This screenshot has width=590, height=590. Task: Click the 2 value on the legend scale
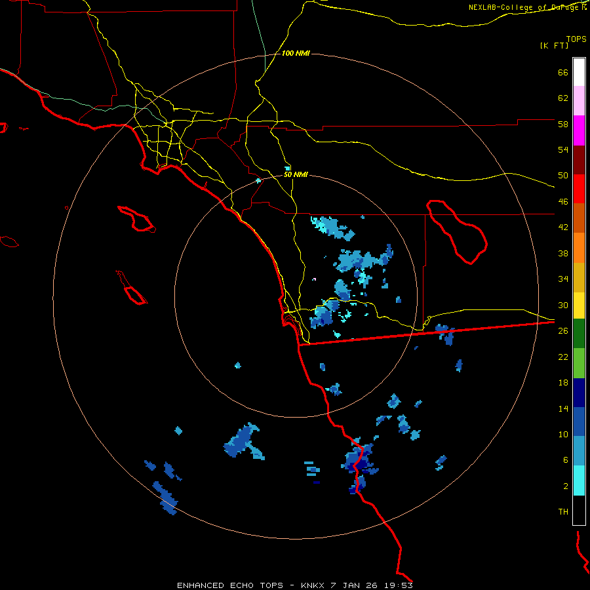(566, 486)
